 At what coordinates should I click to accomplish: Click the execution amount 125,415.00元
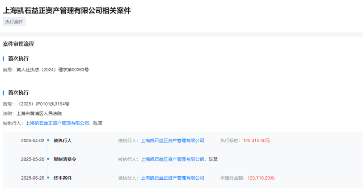tap(257, 140)
